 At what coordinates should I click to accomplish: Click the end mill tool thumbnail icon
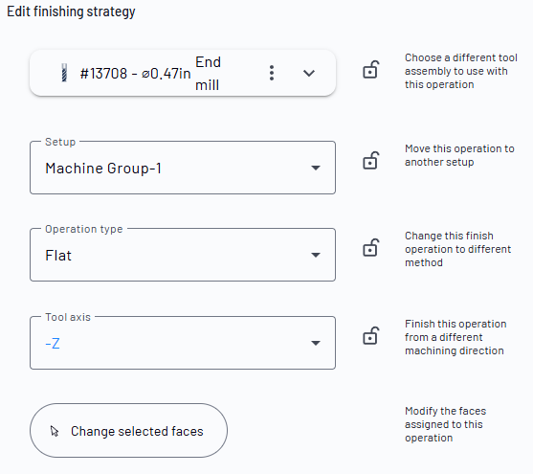(x=64, y=73)
